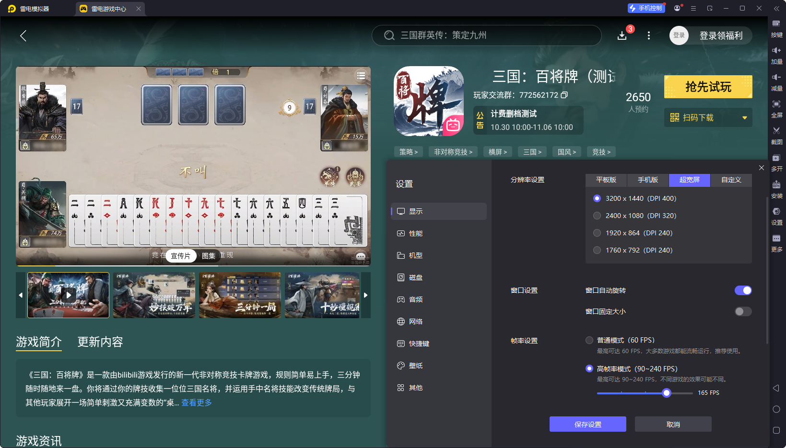Image resolution: width=786 pixels, height=448 pixels.
Task: Open 设置 from the right sidebar
Action: click(x=776, y=216)
